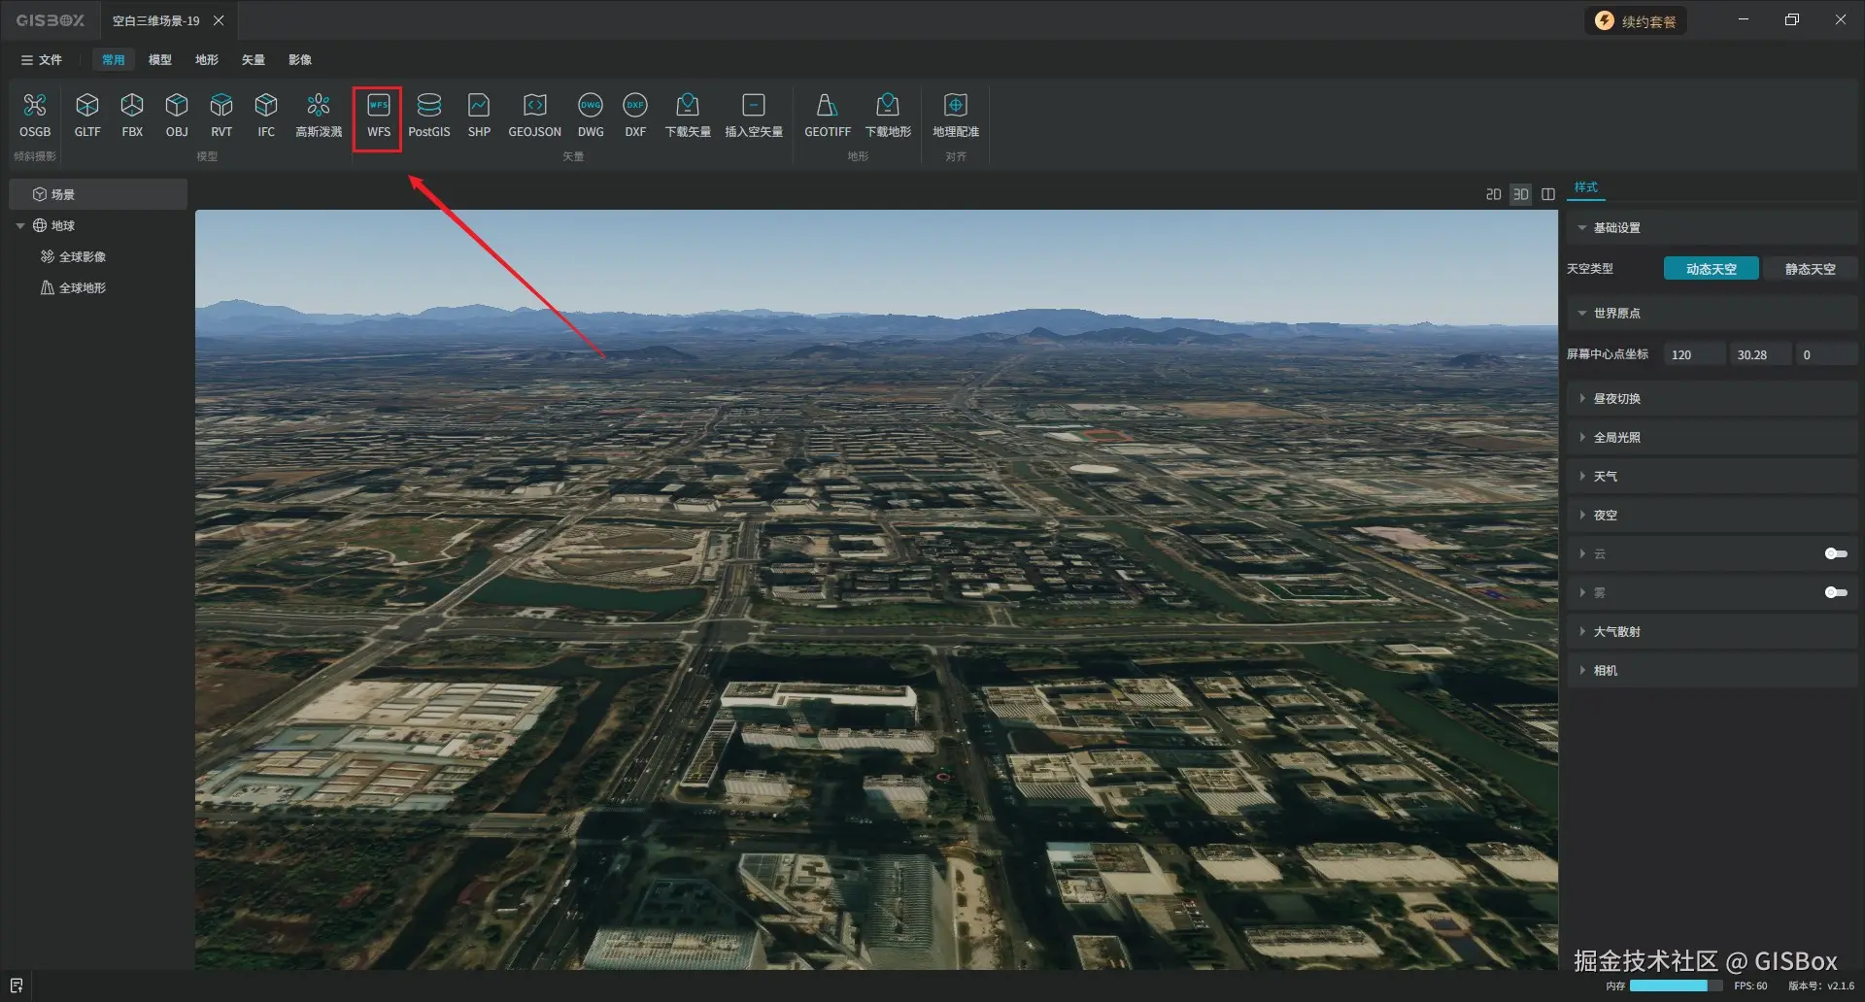Switch to the 影像 ribbon tab
The image size is (1865, 1002).
pos(300,59)
